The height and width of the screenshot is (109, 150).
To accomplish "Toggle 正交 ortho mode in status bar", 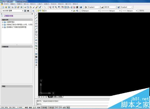I will tap(34, 108).
